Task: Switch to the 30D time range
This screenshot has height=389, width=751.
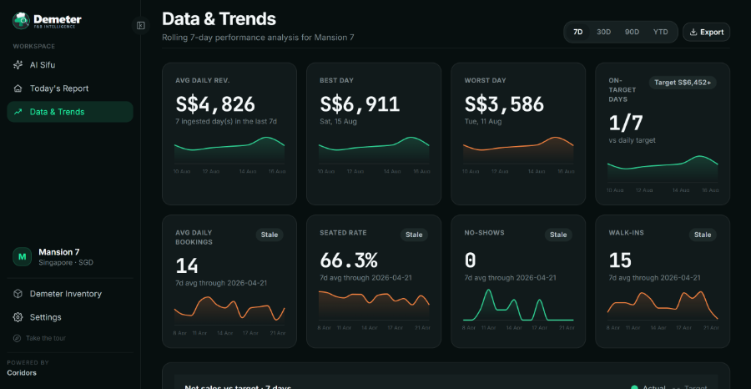Action: (603, 32)
